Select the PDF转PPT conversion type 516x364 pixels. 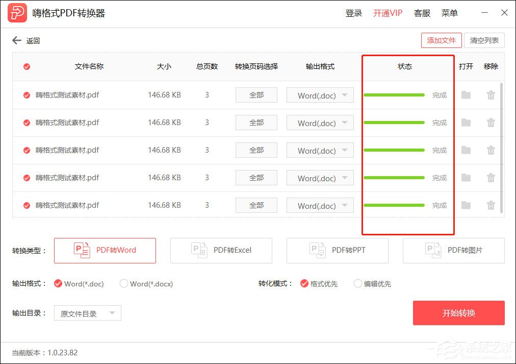click(x=337, y=251)
